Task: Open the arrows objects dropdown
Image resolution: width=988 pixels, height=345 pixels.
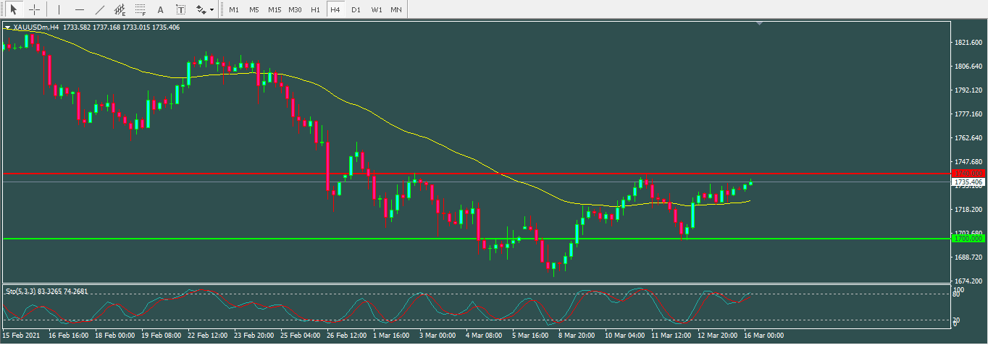Action: [205, 10]
